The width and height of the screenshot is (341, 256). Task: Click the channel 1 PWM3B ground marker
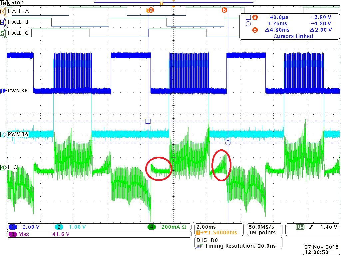3,91
